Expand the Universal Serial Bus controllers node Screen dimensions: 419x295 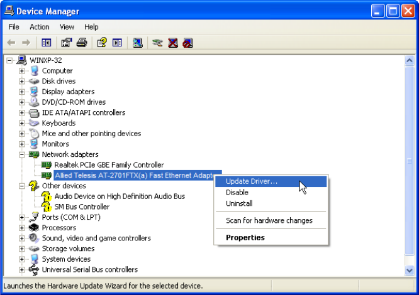pyautogui.click(x=22, y=270)
